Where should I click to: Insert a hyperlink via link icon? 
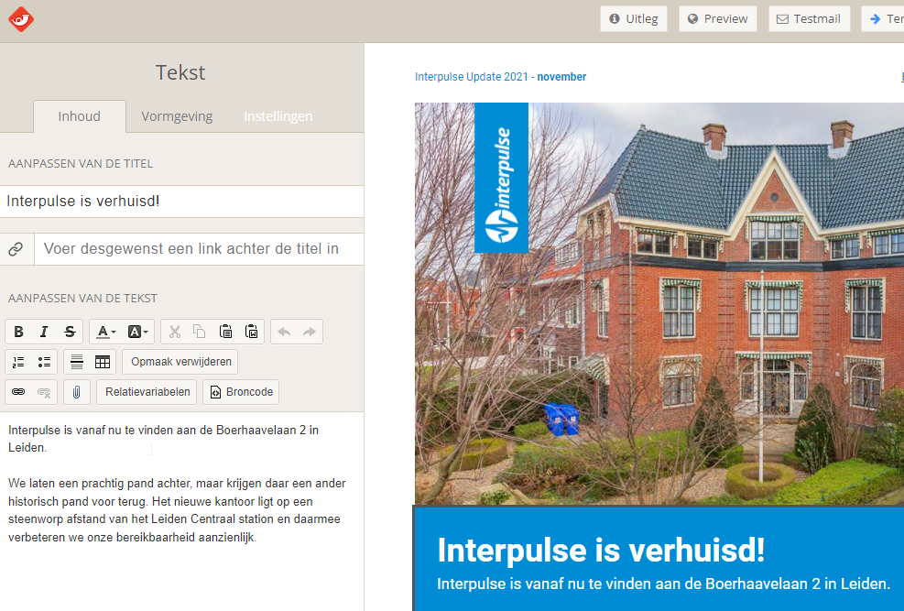point(18,392)
